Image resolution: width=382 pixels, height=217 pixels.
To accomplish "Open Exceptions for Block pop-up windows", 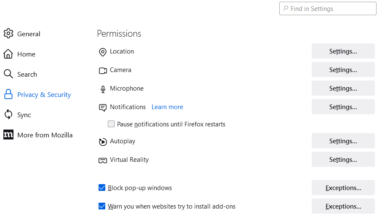I will click(x=343, y=188).
